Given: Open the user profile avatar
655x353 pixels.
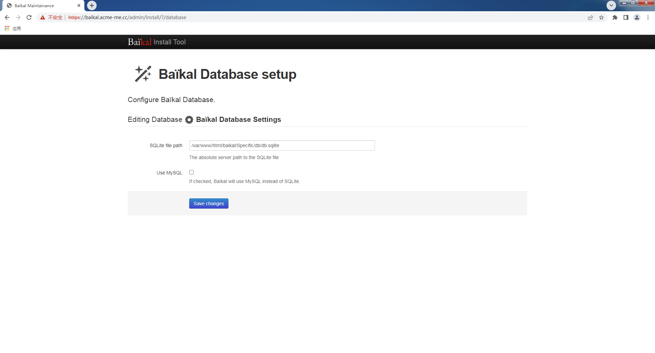Looking at the screenshot, I should coord(637,17).
